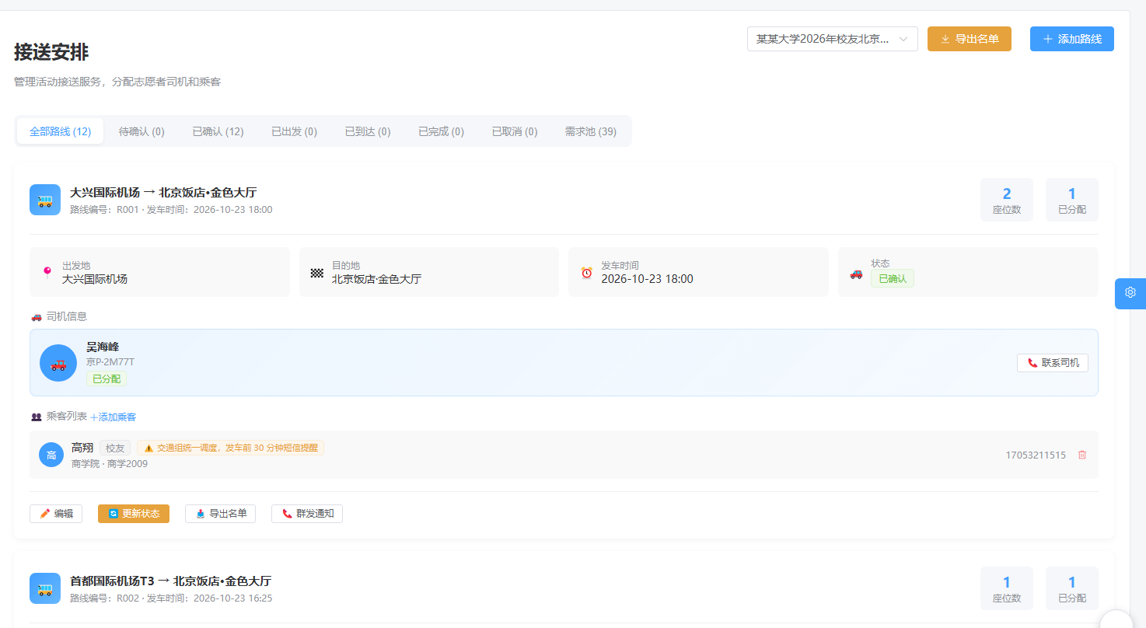Click the checkered flag icon beside 目的地

pos(316,273)
